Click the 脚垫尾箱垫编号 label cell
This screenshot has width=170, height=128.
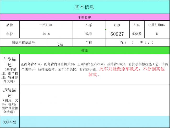[x=24, y=43]
